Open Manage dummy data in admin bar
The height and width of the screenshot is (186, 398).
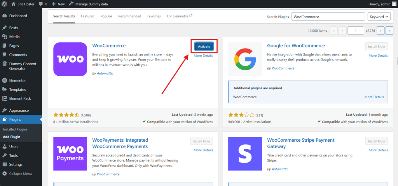pos(88,4)
